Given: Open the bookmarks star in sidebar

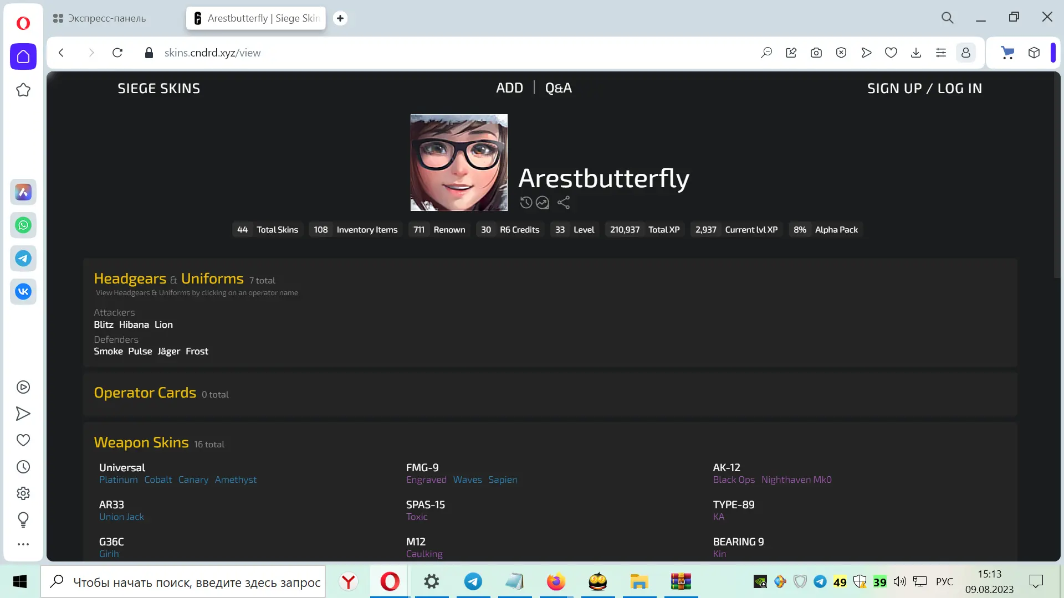Looking at the screenshot, I should 23,90.
